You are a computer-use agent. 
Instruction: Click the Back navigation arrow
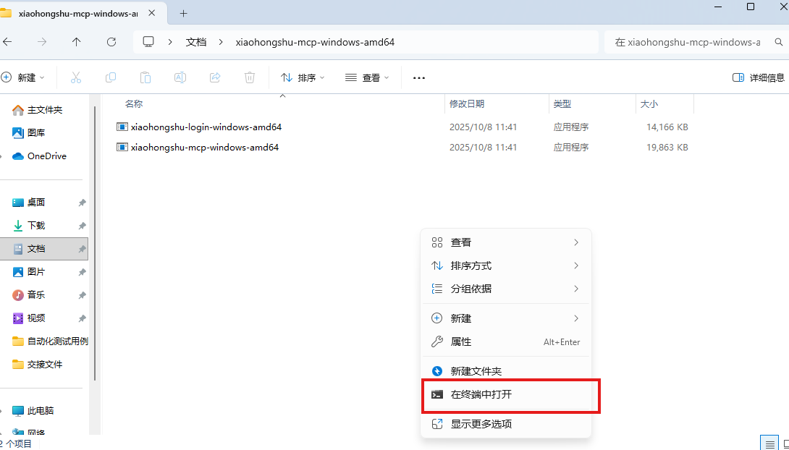(7, 42)
